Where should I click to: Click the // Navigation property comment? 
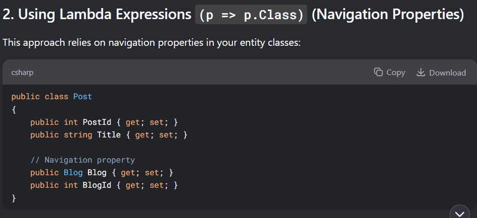82,160
